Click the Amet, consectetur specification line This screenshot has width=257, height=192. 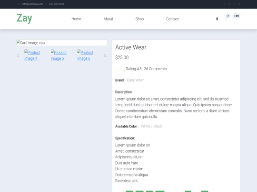[129, 151]
